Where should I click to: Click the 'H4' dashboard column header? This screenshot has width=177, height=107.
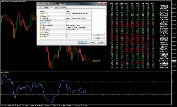(x=137, y=4)
